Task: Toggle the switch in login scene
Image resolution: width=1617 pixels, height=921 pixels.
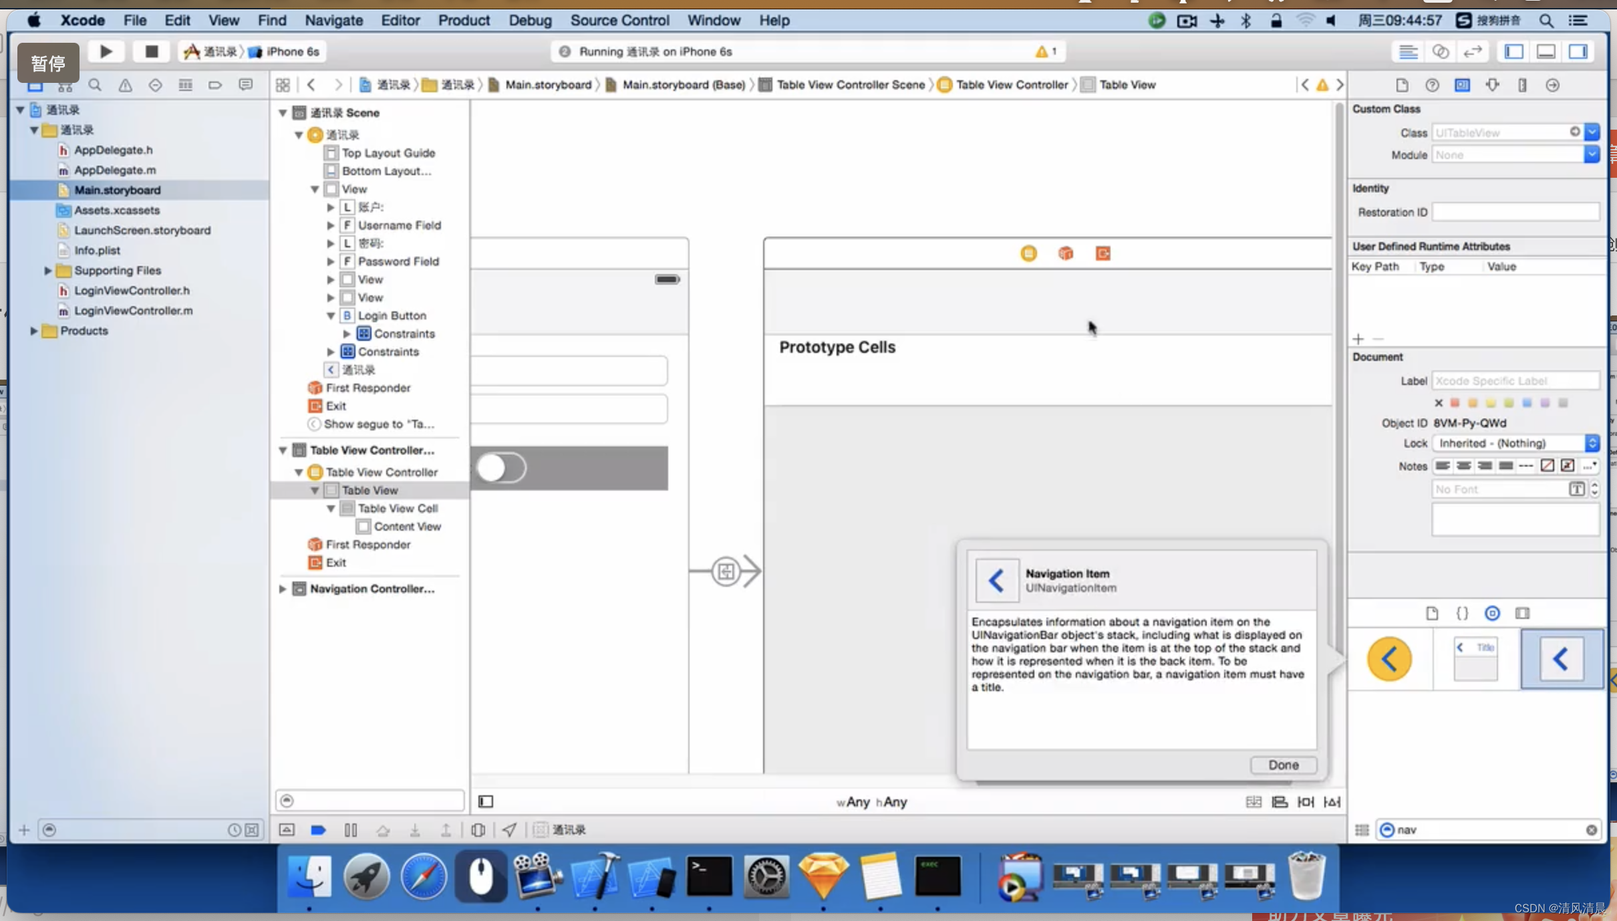Action: pos(502,468)
